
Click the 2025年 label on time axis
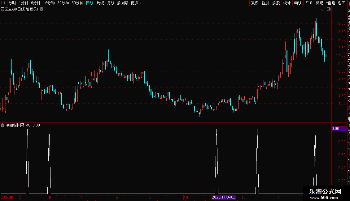(x=7, y=197)
